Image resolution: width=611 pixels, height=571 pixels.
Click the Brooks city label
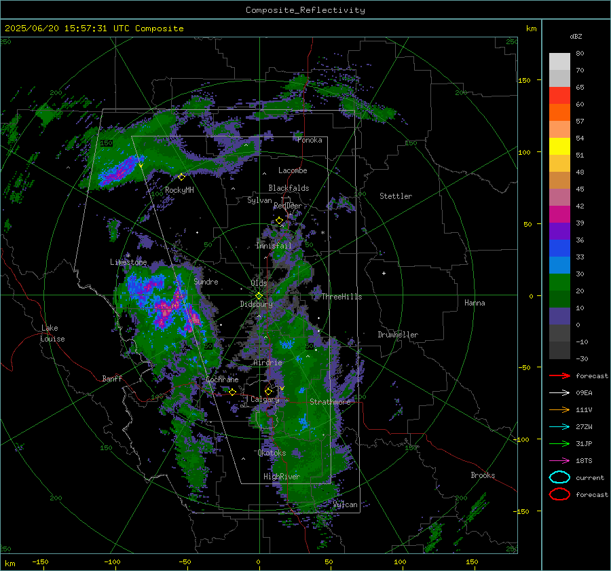483,475
